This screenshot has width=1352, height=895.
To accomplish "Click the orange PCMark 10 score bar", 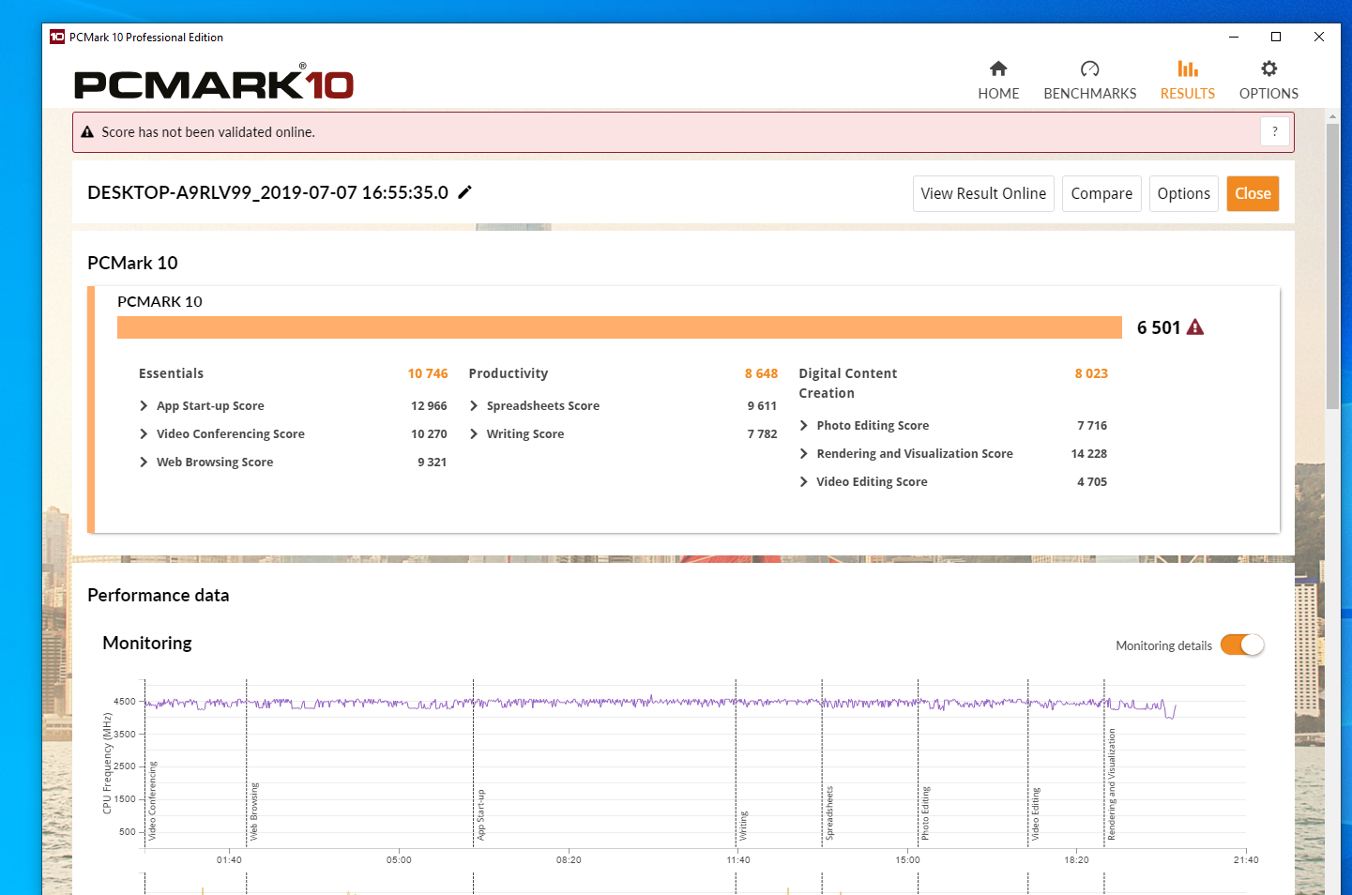I will 619,327.
